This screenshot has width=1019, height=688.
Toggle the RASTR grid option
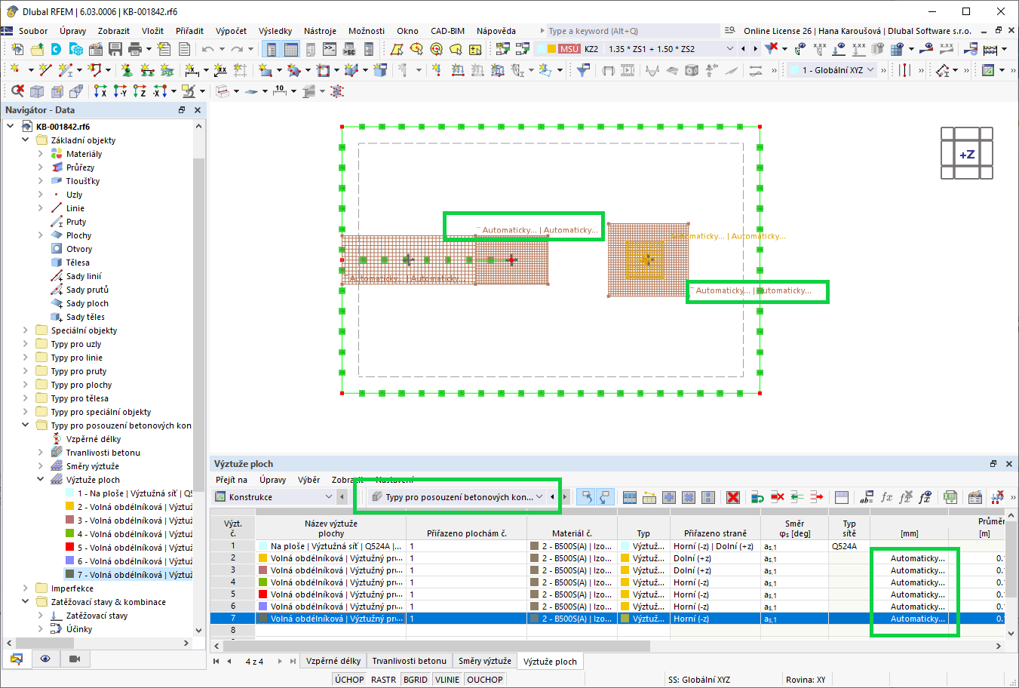click(383, 680)
